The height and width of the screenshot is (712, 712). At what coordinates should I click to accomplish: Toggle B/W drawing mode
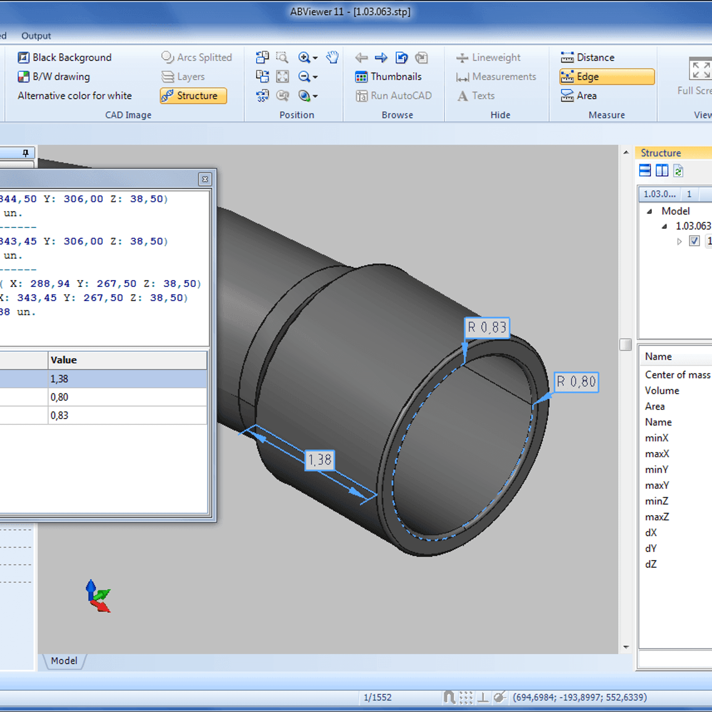coord(54,77)
